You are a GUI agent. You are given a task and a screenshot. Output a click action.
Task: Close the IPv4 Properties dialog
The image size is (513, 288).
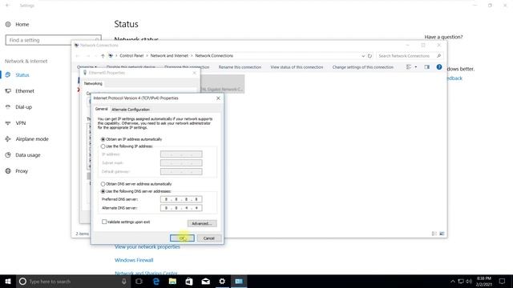tap(218, 98)
